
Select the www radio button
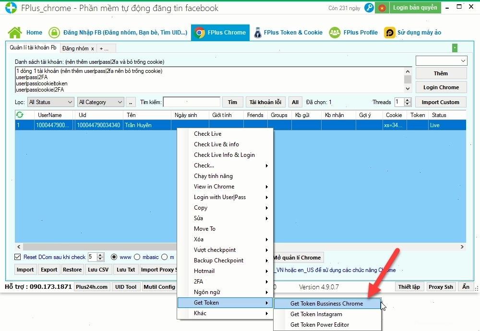click(x=114, y=257)
